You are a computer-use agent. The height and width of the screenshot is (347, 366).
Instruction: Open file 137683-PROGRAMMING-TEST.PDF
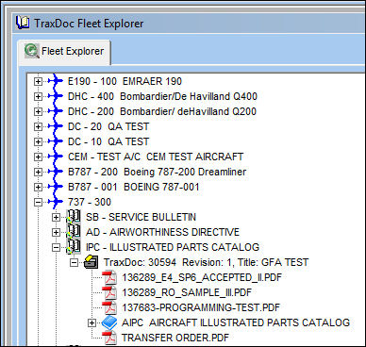point(201,307)
